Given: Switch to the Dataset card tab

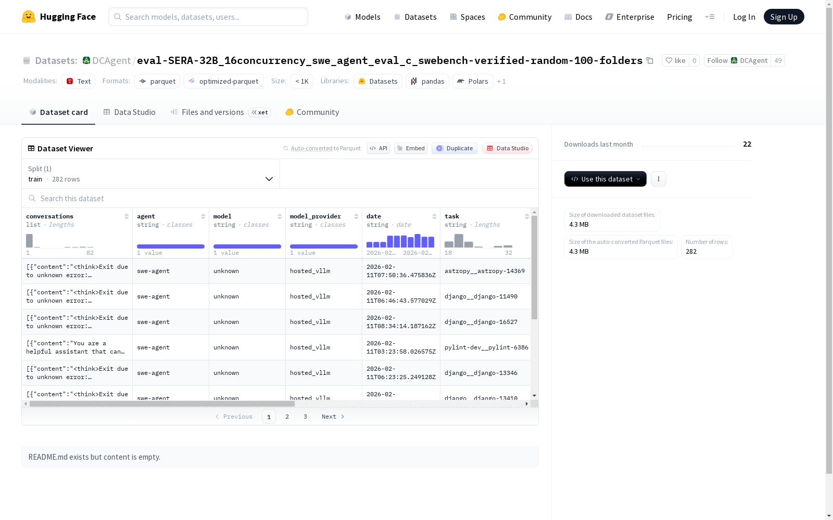Looking at the screenshot, I should coord(58,112).
